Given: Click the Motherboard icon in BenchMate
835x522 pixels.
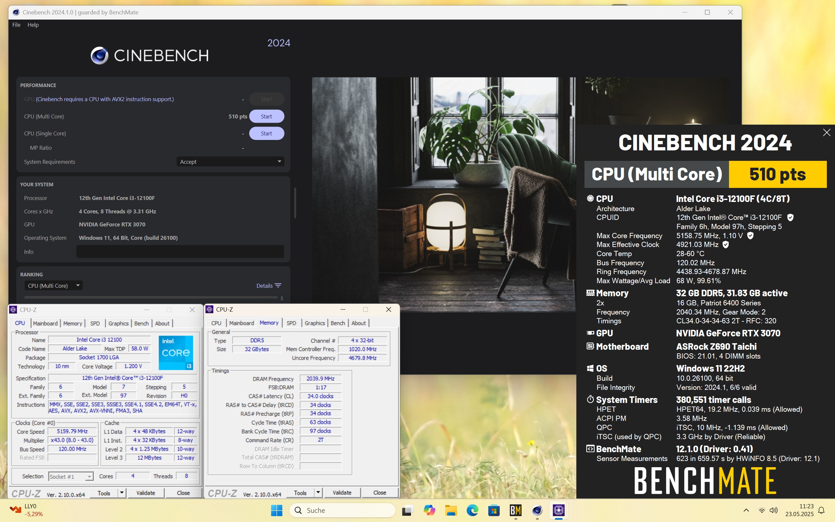Looking at the screenshot, I should click(x=590, y=346).
